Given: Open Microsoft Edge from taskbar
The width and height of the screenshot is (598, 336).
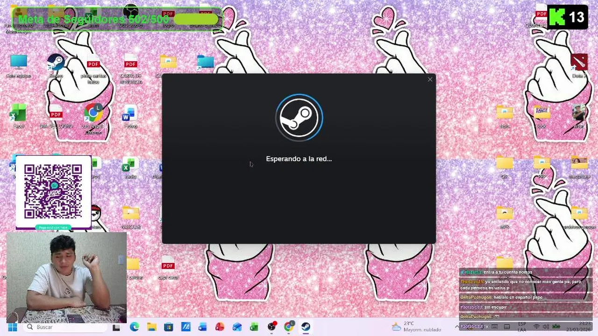Looking at the screenshot, I should point(134,327).
